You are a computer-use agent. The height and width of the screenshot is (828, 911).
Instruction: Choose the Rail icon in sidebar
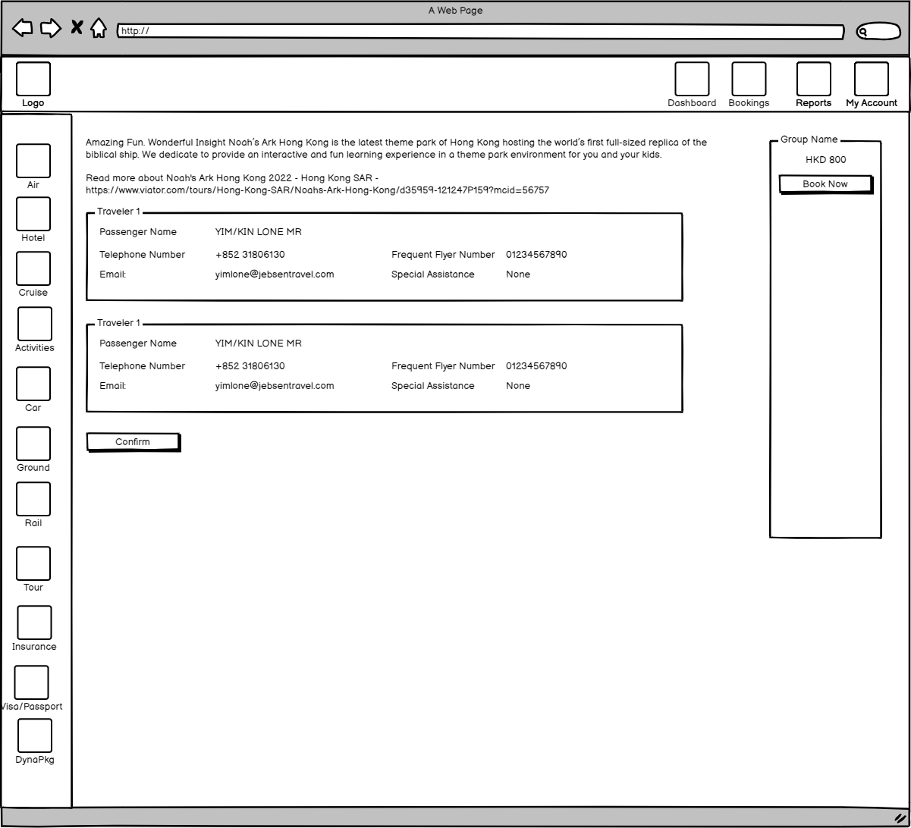(33, 499)
